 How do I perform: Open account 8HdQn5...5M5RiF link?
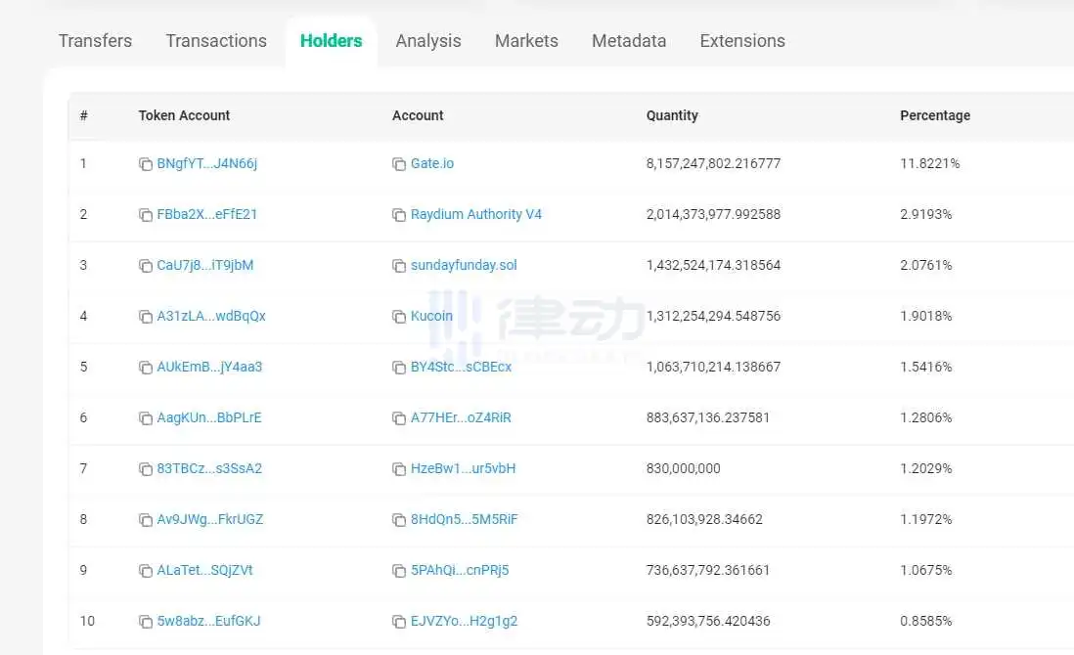point(465,519)
